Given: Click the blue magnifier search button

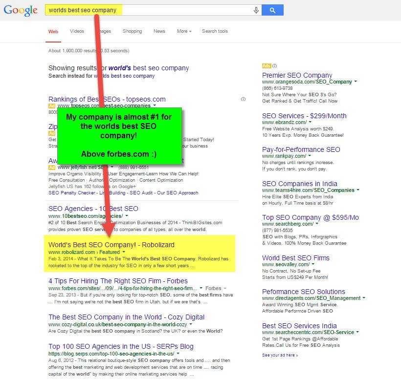Looking at the screenshot, I should tap(272, 10).
